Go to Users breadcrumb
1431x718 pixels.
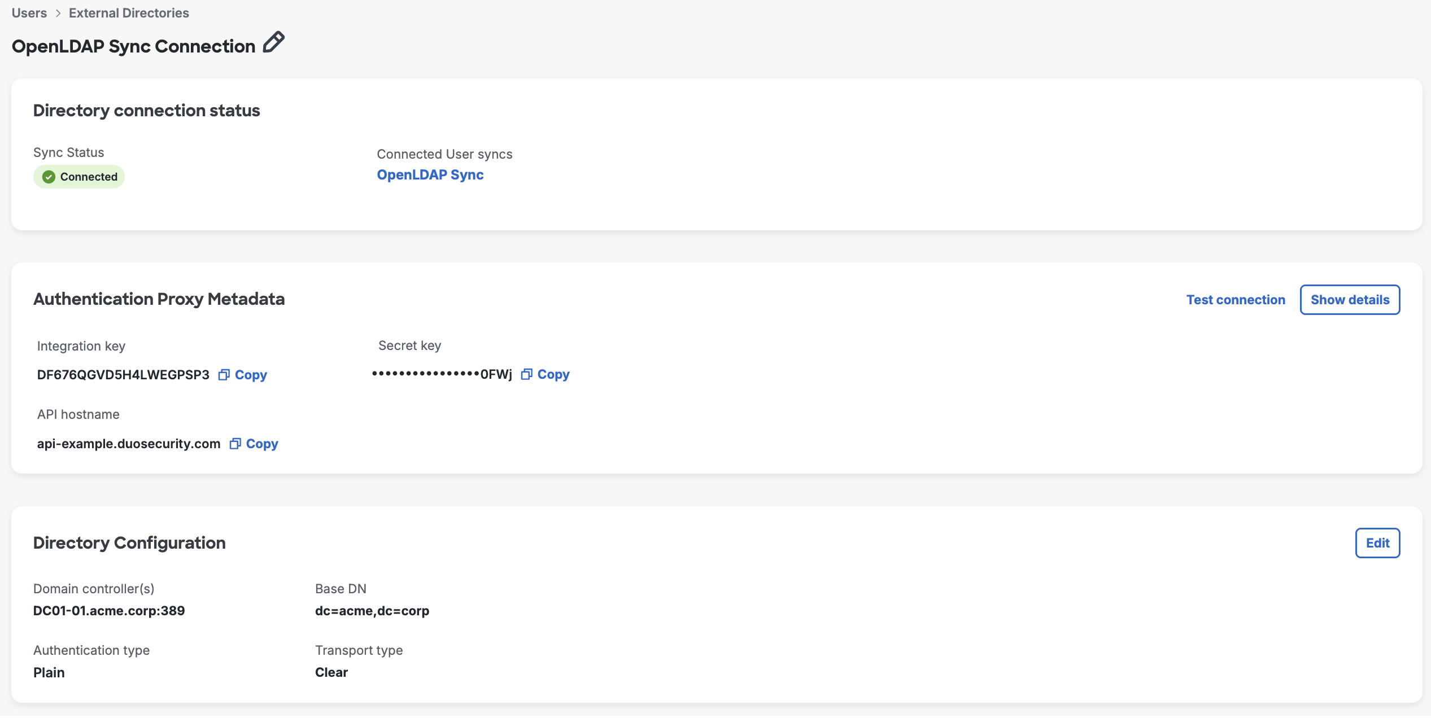[x=29, y=13]
